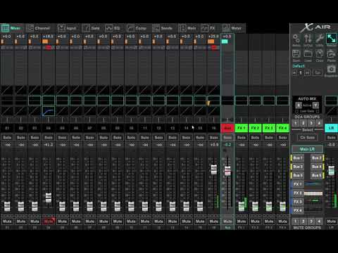The image size is (338, 253).
Task: Solo channel 16
Action: (213, 138)
